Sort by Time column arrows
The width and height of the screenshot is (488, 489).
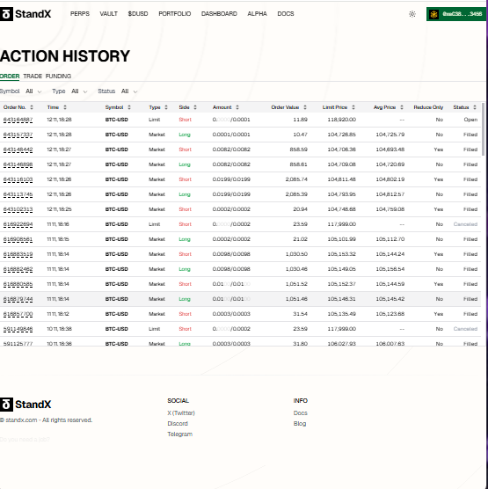coord(65,107)
